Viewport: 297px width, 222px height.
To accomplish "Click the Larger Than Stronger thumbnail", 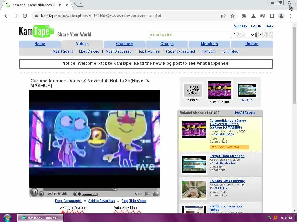I will point(194,164).
